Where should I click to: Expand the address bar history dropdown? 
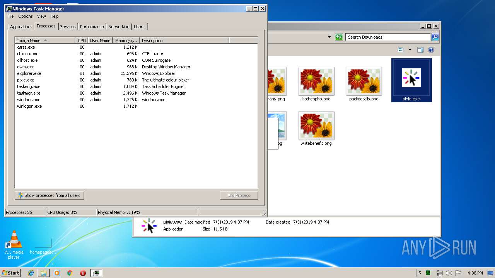click(329, 37)
